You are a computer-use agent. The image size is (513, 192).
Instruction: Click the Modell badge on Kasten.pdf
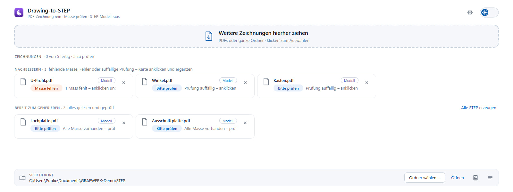tap(349, 81)
